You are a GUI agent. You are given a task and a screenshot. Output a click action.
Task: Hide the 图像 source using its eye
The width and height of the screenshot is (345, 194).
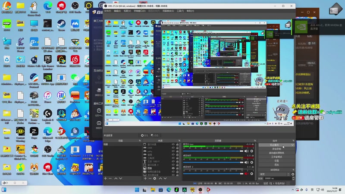(x=173, y=168)
